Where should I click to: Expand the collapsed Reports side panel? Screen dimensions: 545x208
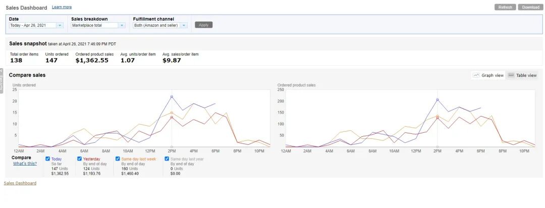pos(2,81)
